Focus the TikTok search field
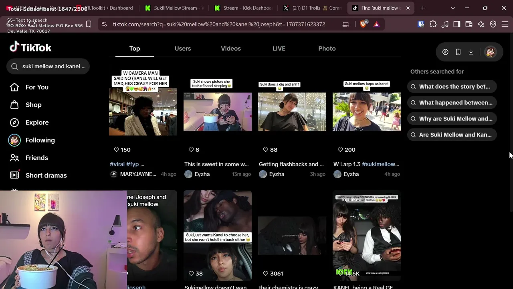 [x=48, y=66]
